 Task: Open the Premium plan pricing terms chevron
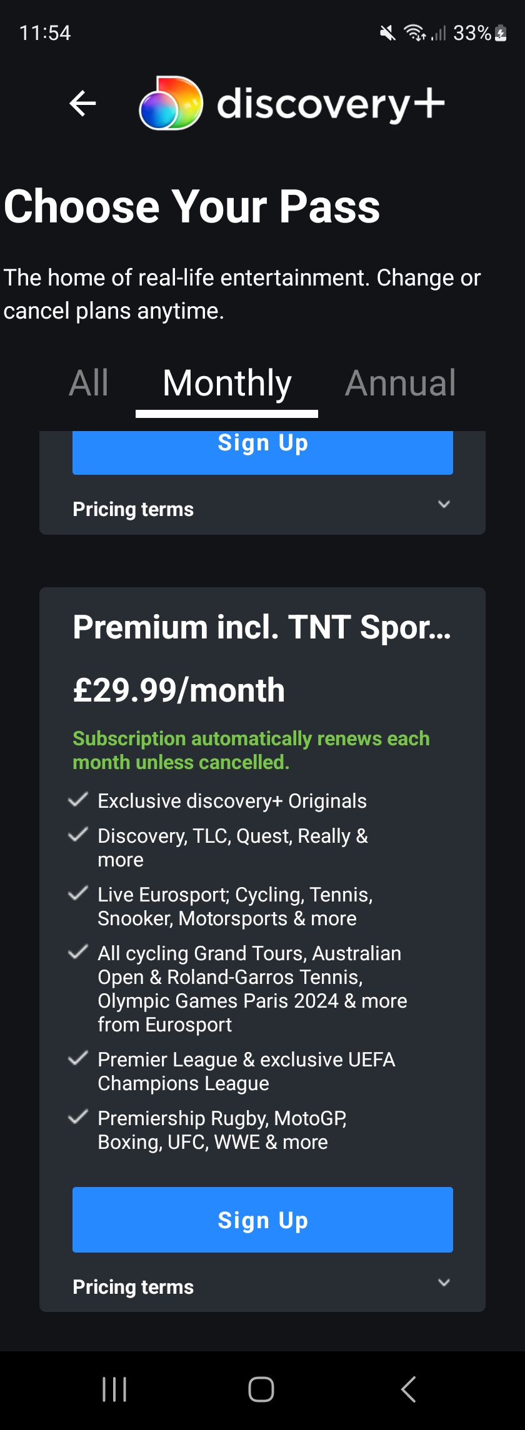[444, 1282]
